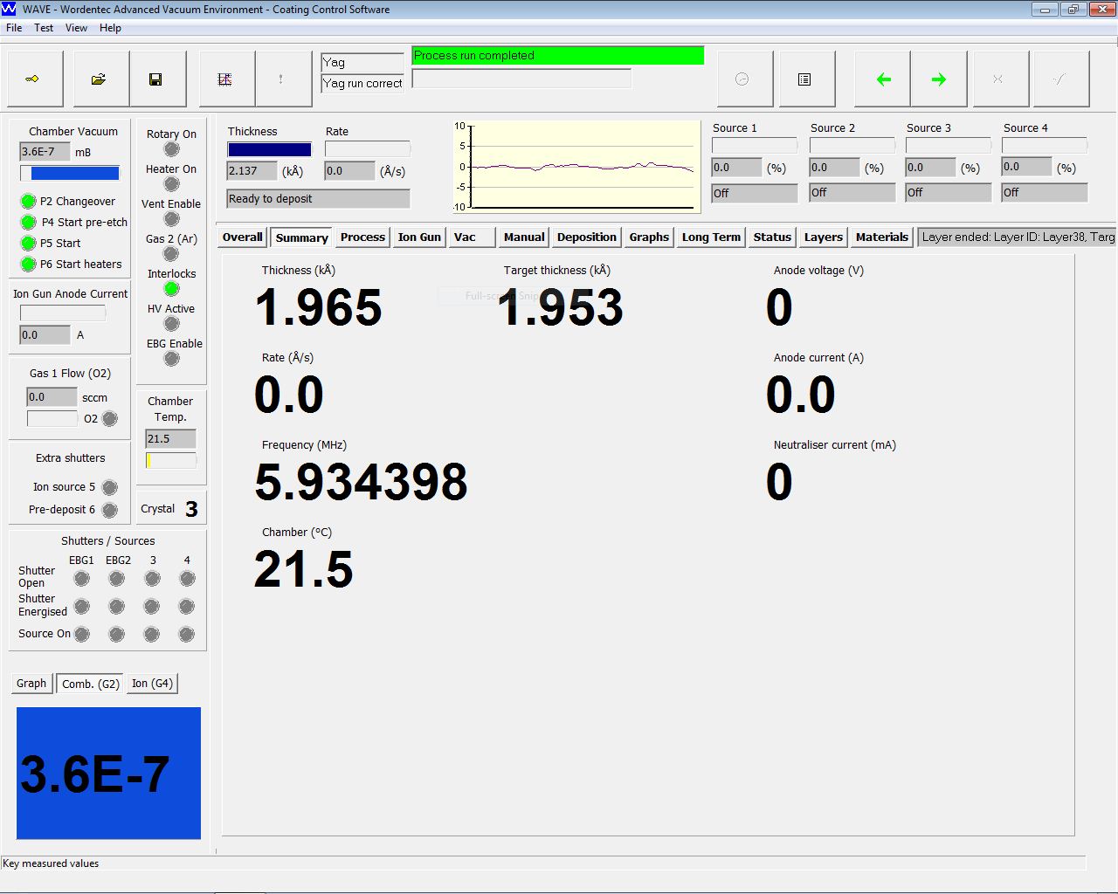Viewport: 1118px width, 894px height.
Task: Toggle Ion source 5 shutter
Action: coord(110,487)
